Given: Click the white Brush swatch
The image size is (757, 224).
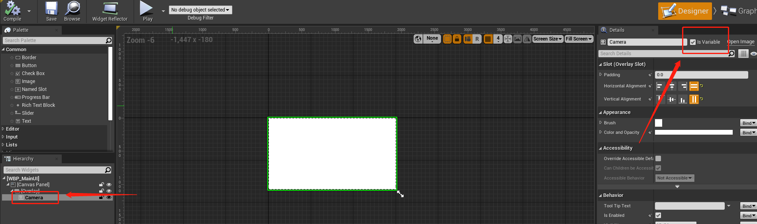Looking at the screenshot, I should [659, 123].
